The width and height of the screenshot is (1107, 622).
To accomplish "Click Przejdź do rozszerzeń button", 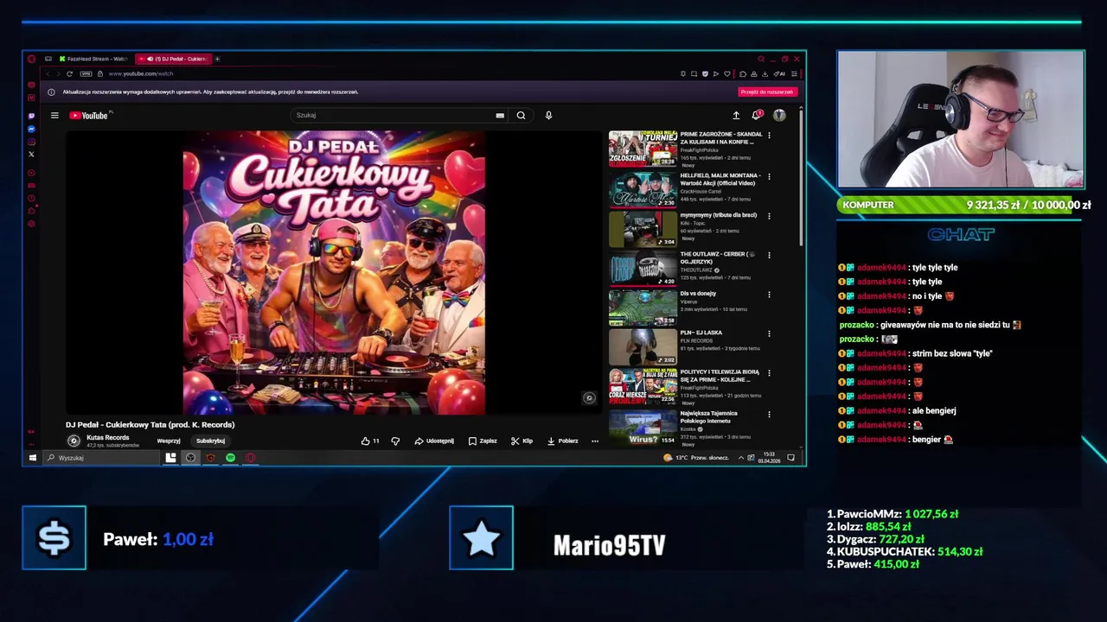I will (x=766, y=92).
